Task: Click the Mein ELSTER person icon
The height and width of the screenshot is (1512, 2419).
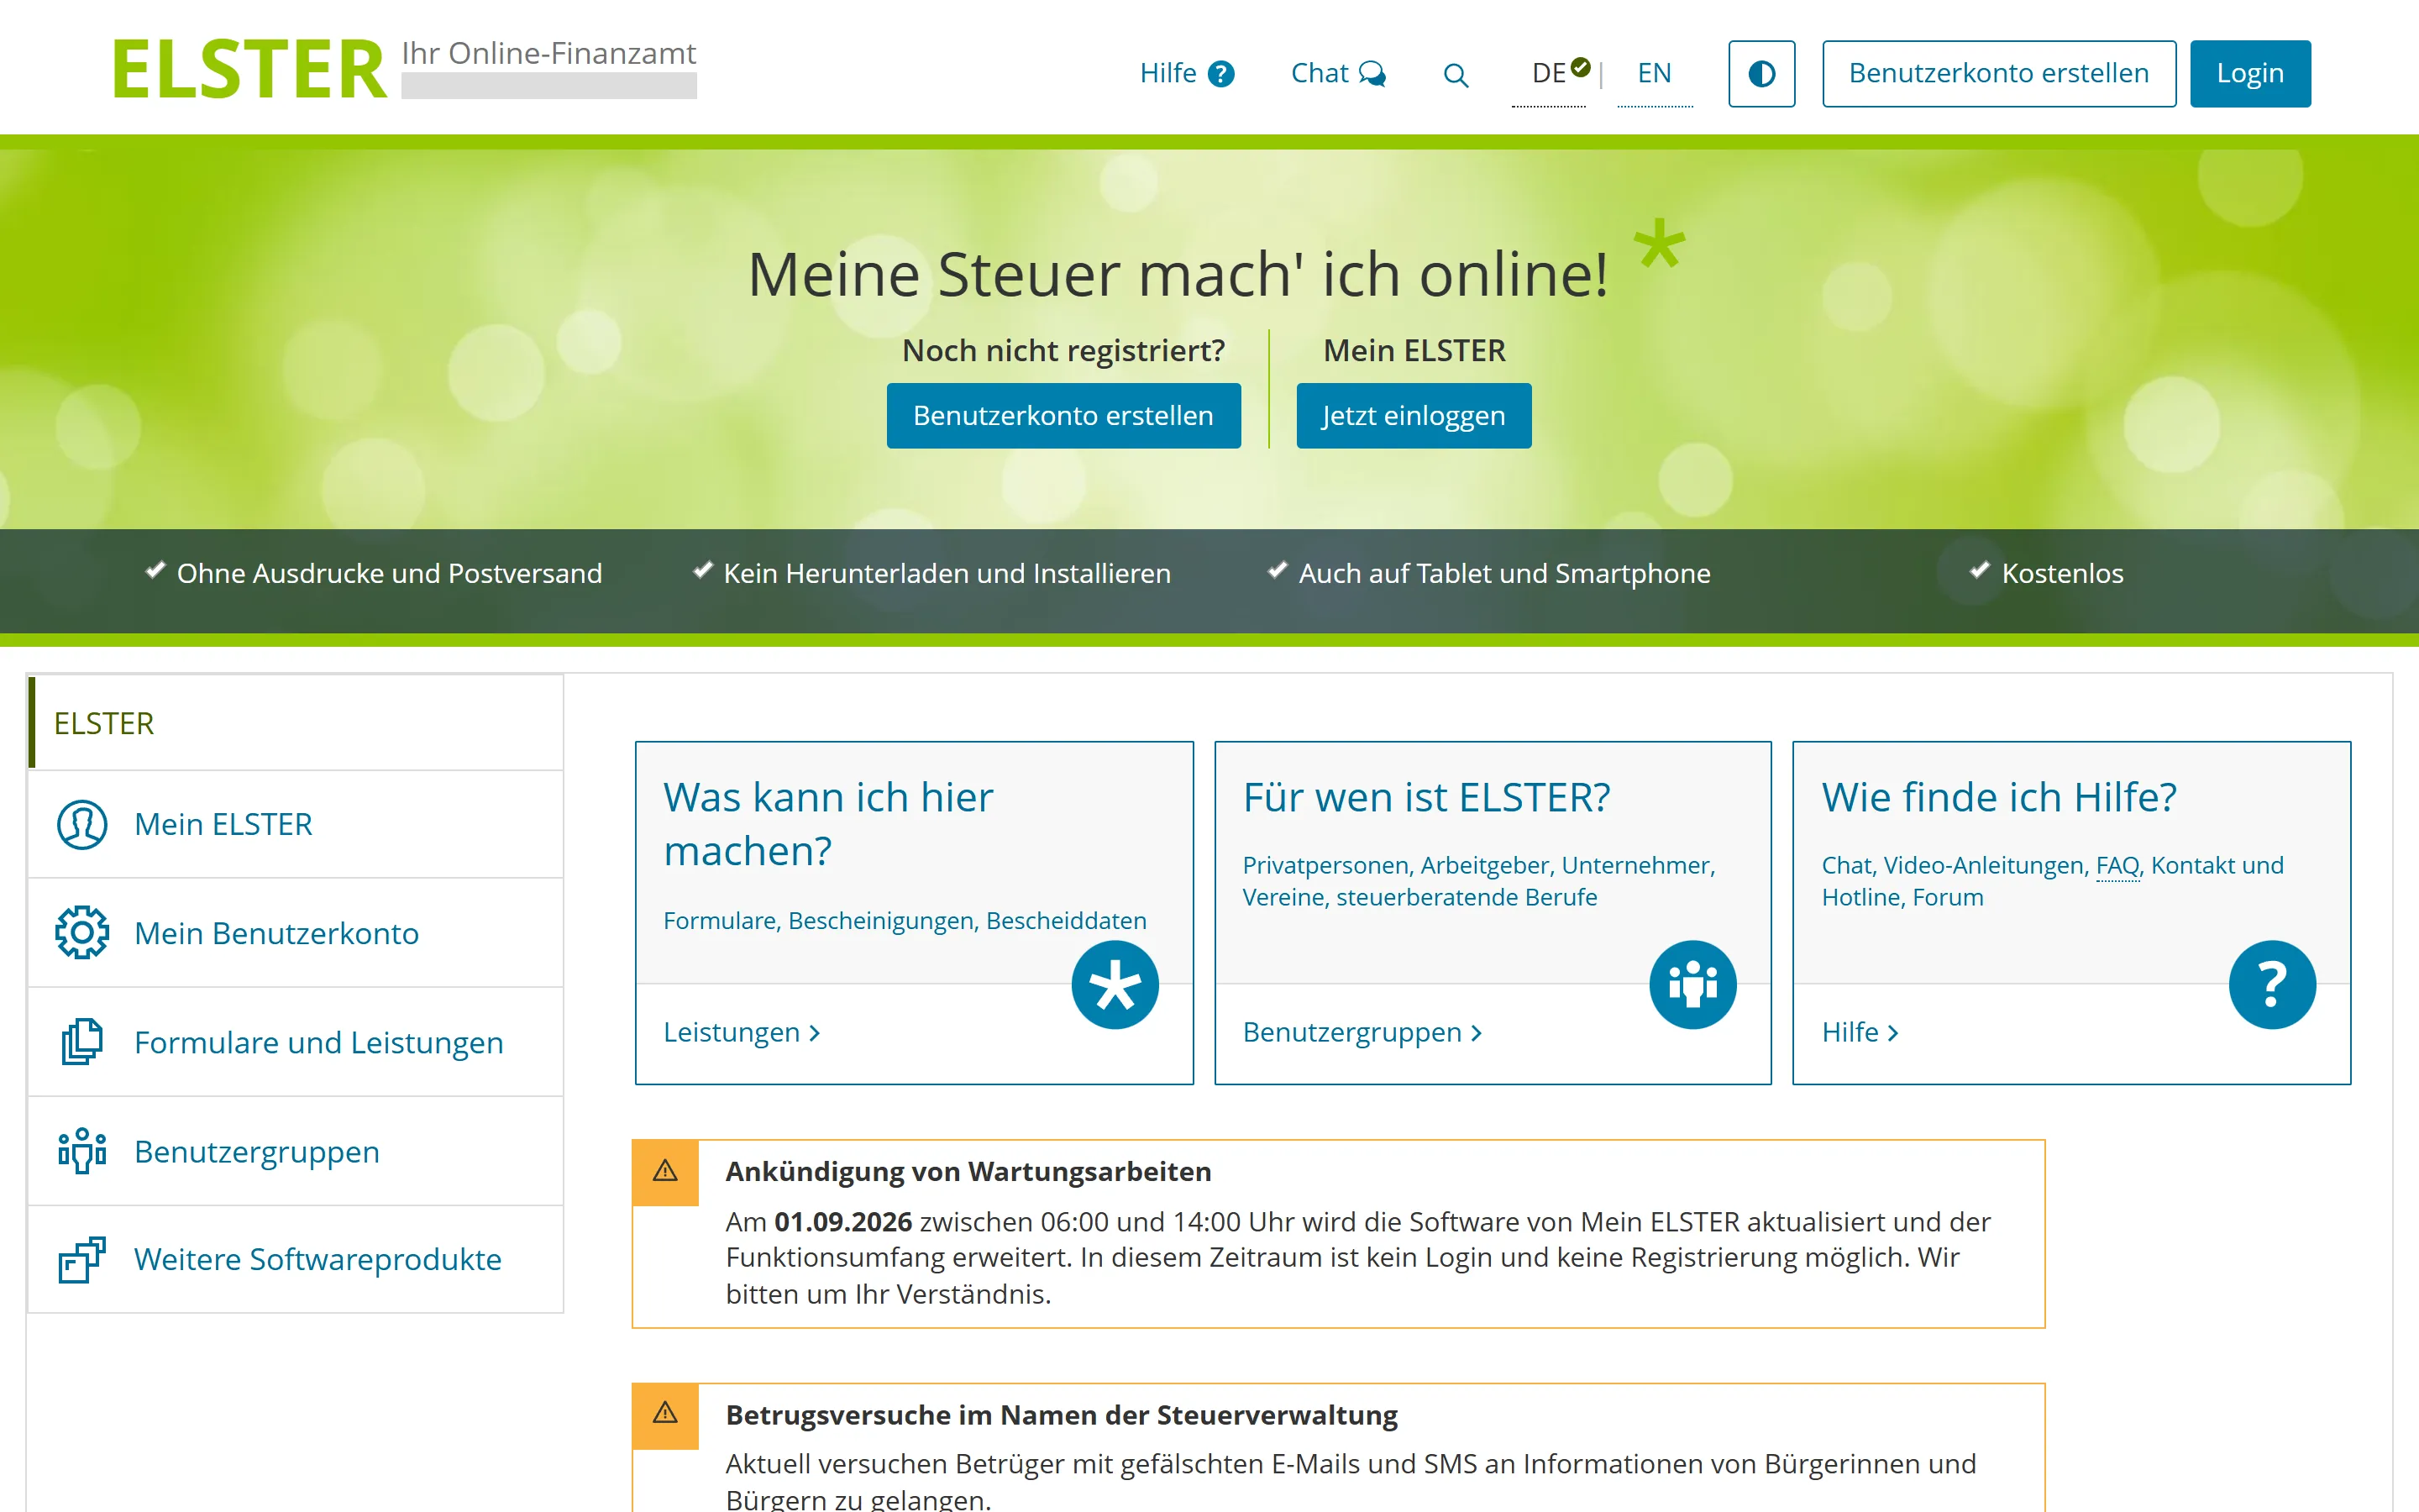Action: pos(82,825)
